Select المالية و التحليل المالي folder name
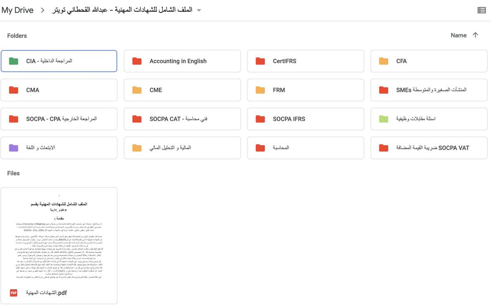491x306 pixels. pos(170,147)
